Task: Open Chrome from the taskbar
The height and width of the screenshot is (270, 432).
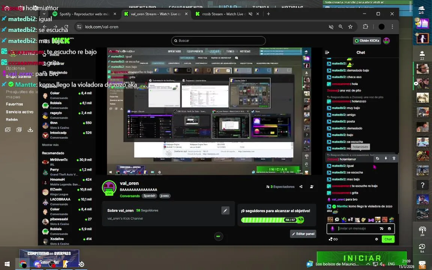Action: [23, 264]
